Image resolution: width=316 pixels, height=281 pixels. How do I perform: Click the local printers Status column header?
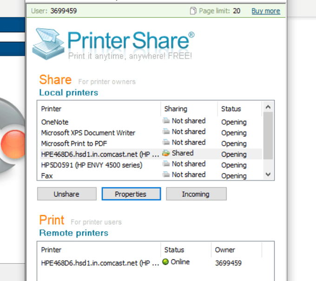coord(240,109)
